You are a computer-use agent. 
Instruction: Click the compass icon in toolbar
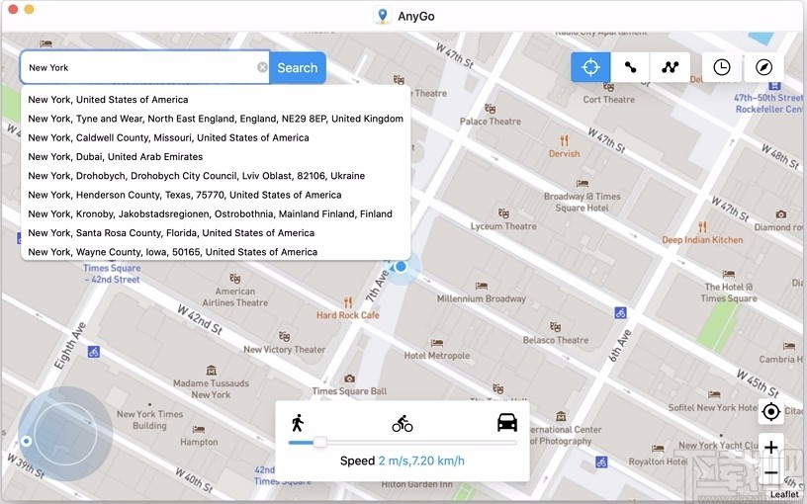click(x=763, y=67)
